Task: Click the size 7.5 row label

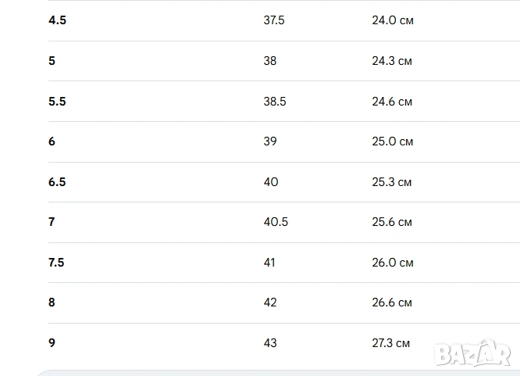Action: point(56,263)
